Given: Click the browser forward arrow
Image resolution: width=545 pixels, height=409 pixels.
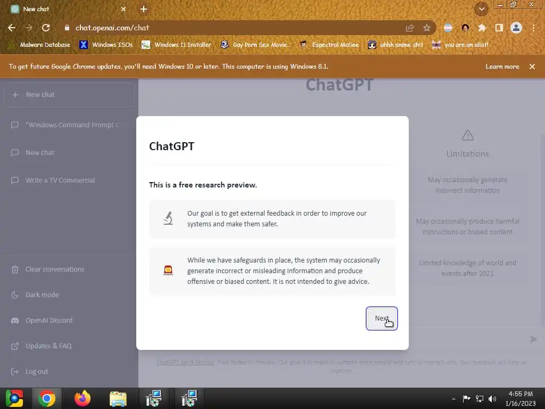Looking at the screenshot, I should pos(29,28).
